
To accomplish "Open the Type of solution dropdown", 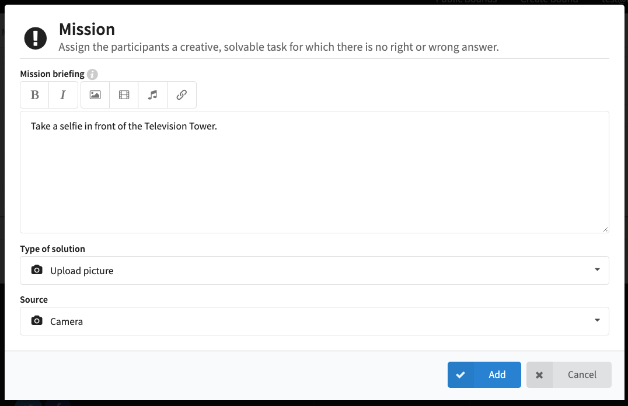I will [315, 271].
